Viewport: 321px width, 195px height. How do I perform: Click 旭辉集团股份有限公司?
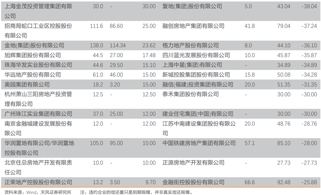click(33, 55)
